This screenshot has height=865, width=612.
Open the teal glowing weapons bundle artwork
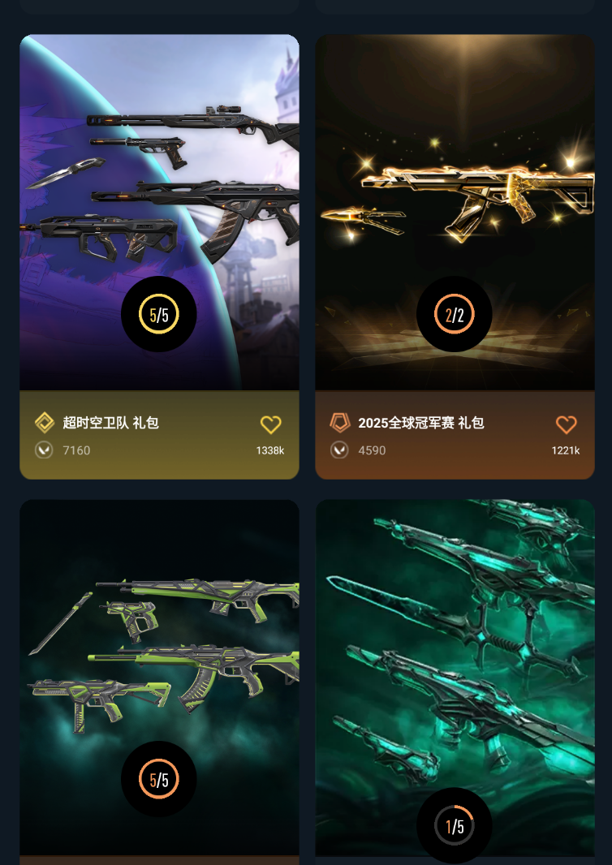tap(455, 678)
